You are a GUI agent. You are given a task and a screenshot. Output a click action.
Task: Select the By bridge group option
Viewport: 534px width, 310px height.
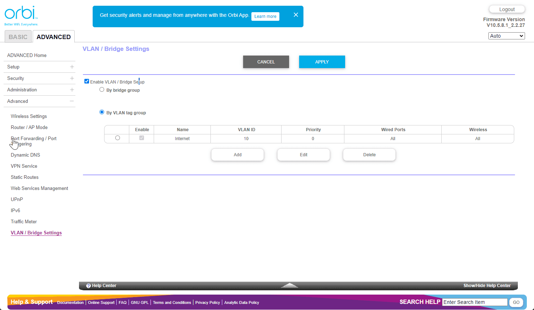[x=102, y=90]
